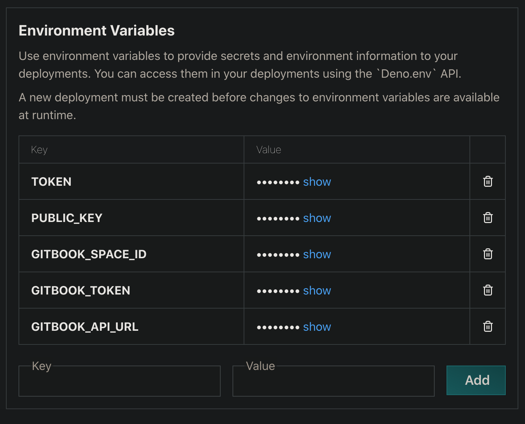Reveal the PUBLIC_KEY value
The width and height of the screenshot is (525, 424).
[x=317, y=218]
